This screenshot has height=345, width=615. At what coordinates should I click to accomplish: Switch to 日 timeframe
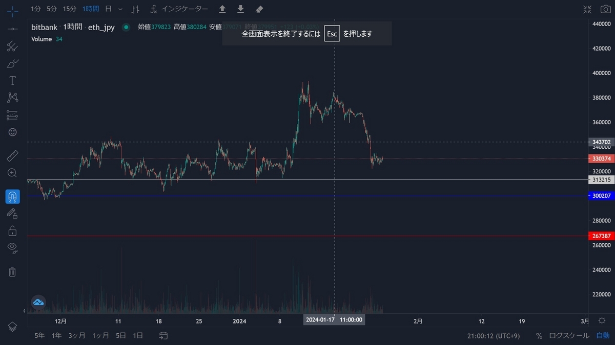click(x=108, y=9)
